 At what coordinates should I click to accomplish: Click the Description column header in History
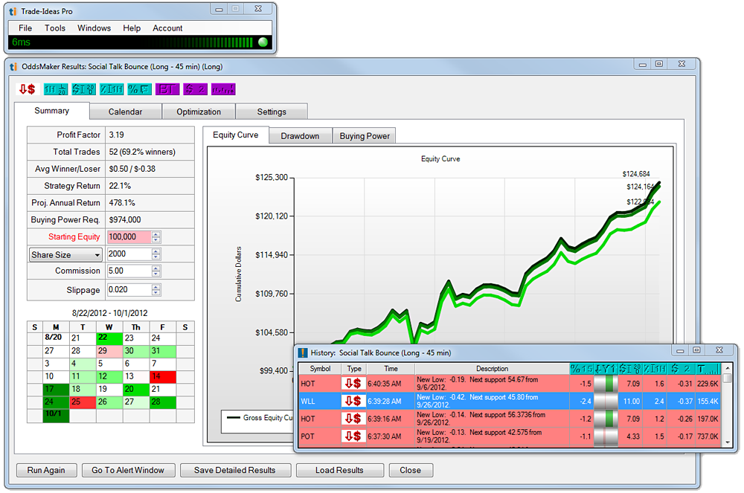(x=492, y=369)
